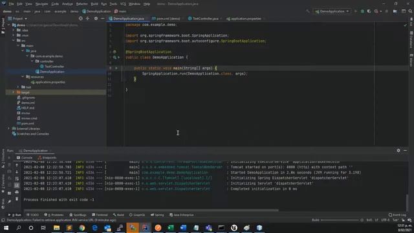Click Select Opened File target icon in Project panel
The image size is (414, 233).
(x=80, y=19)
